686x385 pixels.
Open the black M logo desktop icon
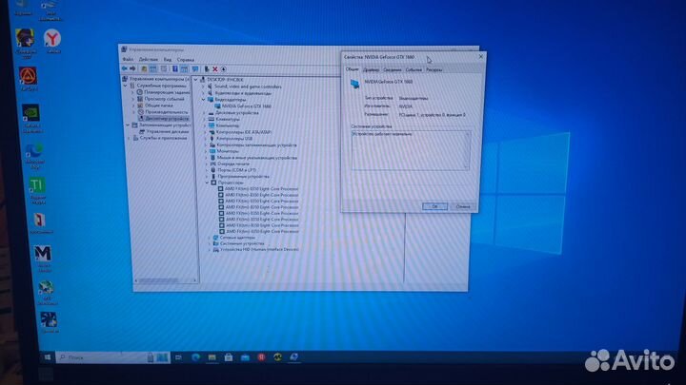click(x=43, y=258)
